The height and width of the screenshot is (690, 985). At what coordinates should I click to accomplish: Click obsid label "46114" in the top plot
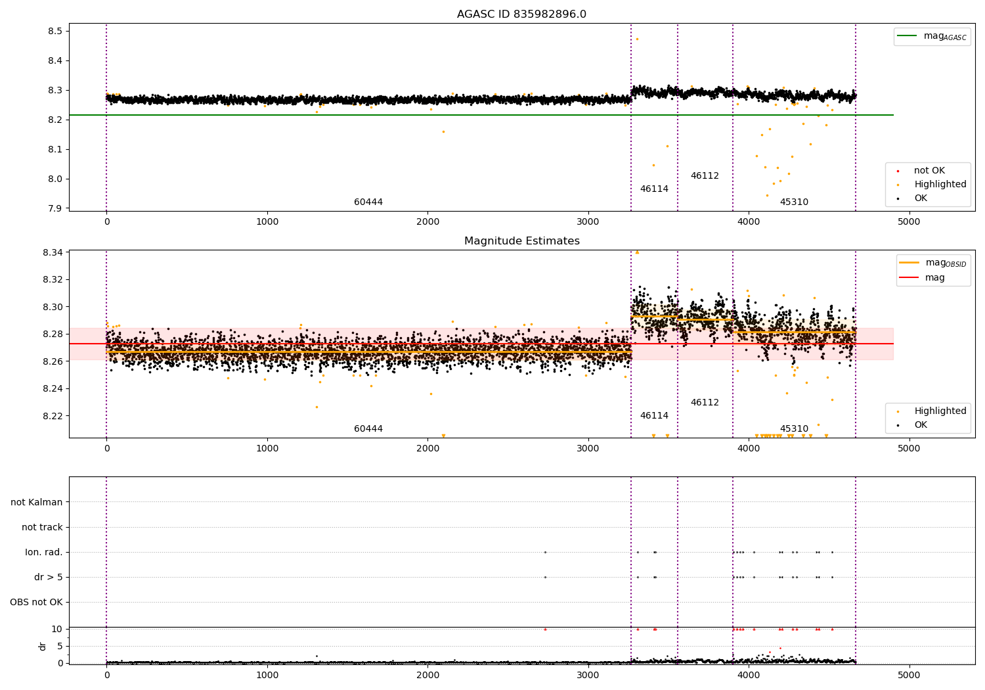[x=654, y=189]
